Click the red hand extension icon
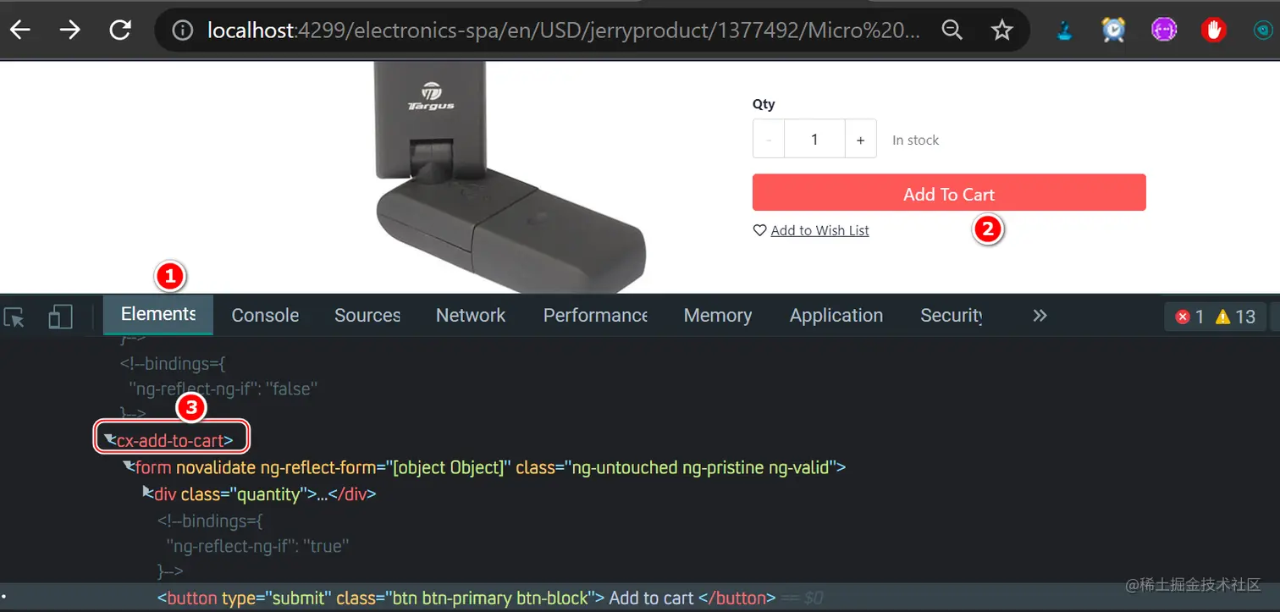This screenshot has width=1280, height=612. point(1214,30)
